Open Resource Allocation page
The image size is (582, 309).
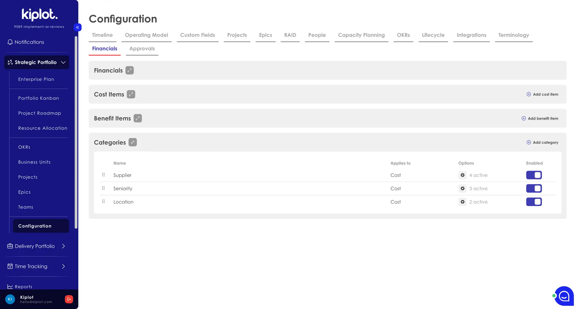43,128
